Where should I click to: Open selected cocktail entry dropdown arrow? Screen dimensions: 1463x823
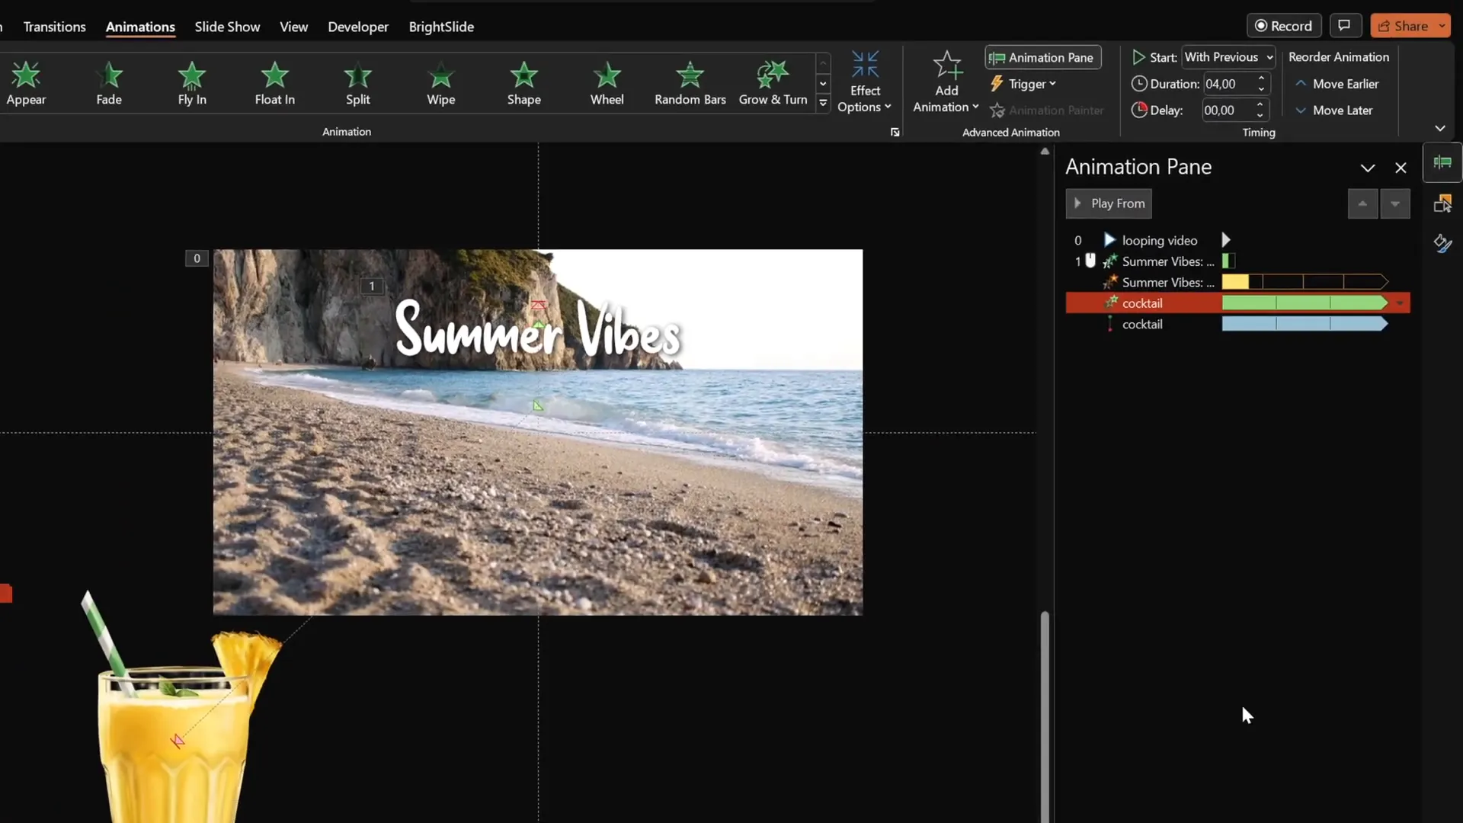coord(1400,303)
